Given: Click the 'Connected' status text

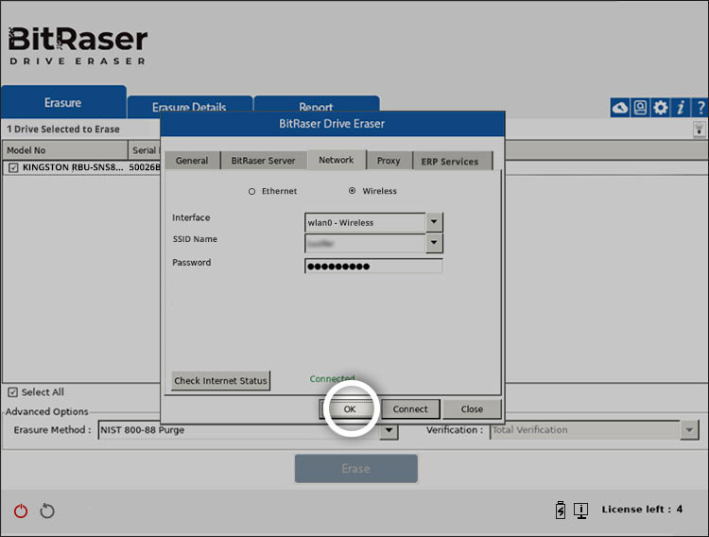Looking at the screenshot, I should [x=332, y=378].
